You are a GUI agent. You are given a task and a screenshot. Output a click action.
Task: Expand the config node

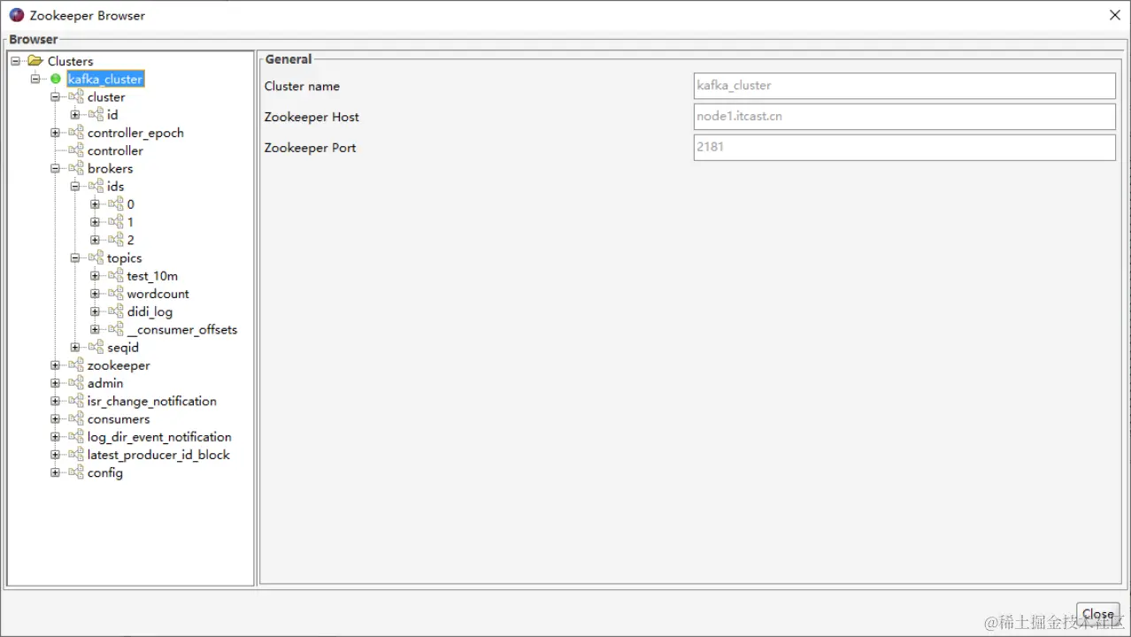pyautogui.click(x=55, y=472)
